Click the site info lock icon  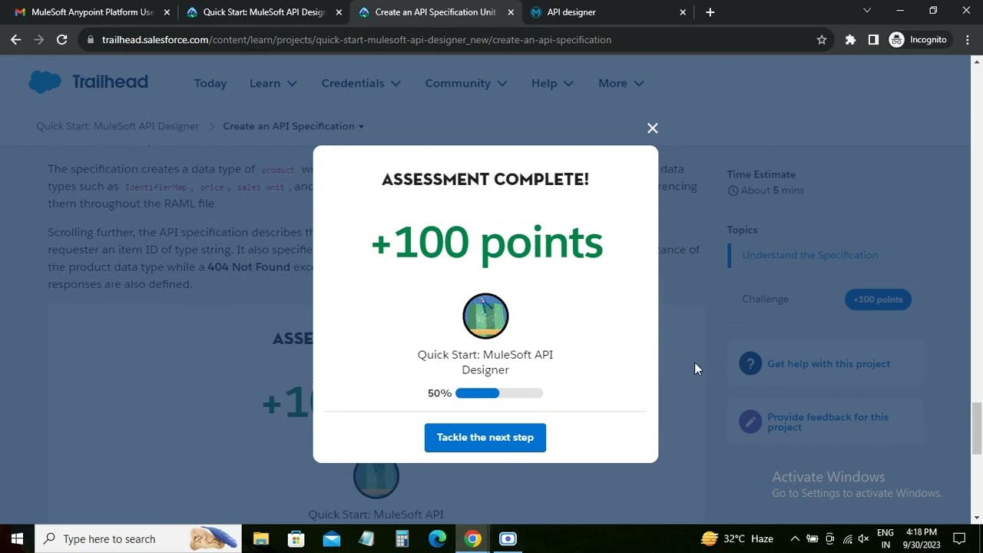click(x=91, y=40)
